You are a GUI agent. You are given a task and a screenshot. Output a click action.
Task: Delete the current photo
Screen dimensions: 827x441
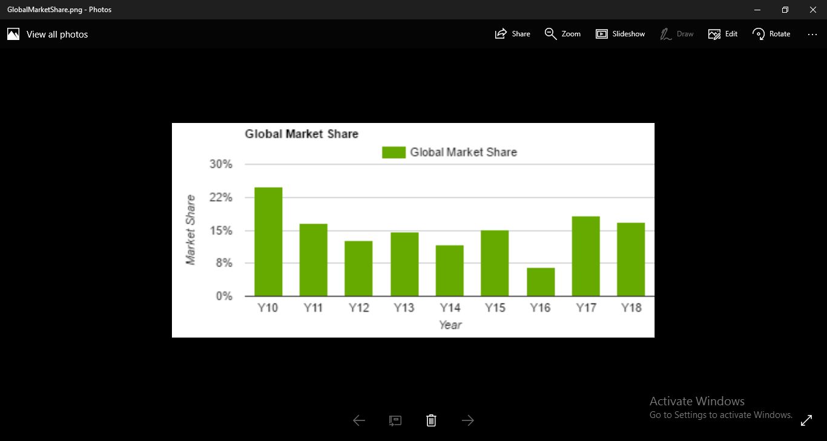coord(431,420)
